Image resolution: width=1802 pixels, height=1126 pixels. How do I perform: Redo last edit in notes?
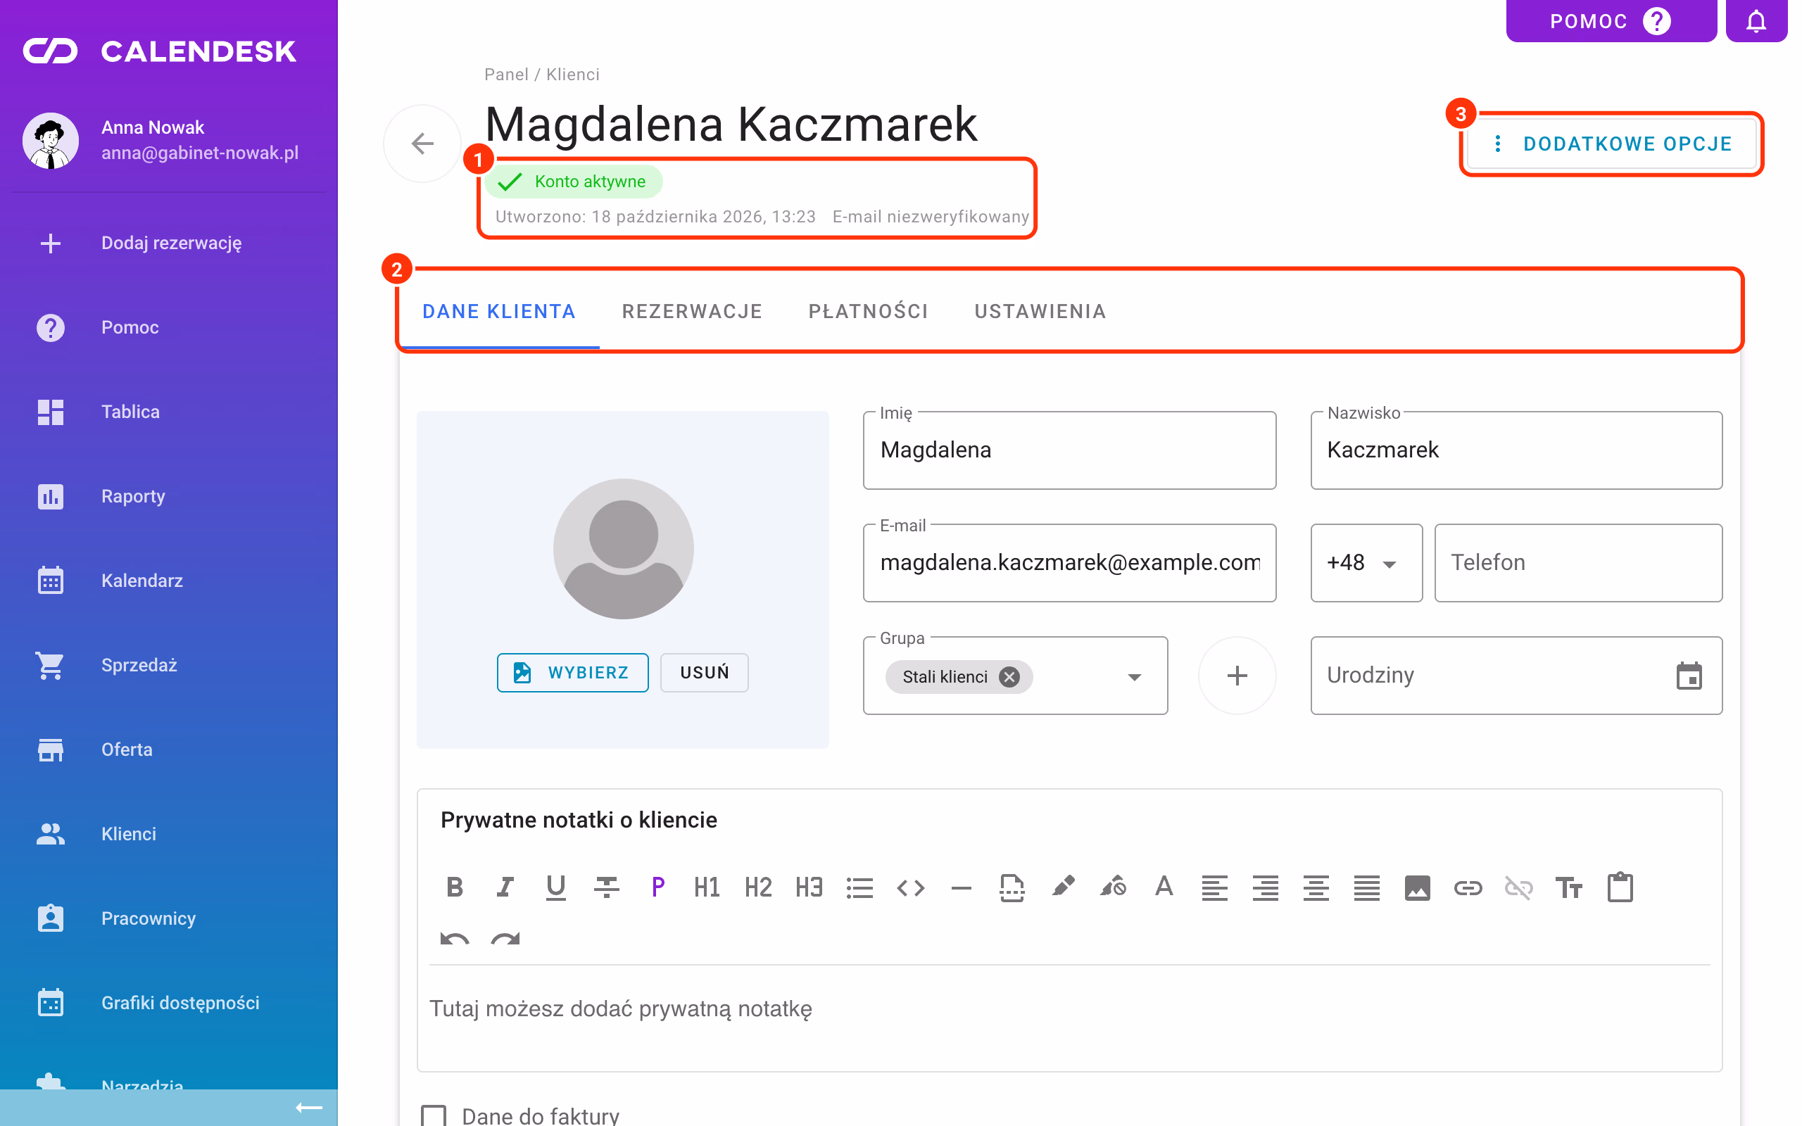[505, 938]
